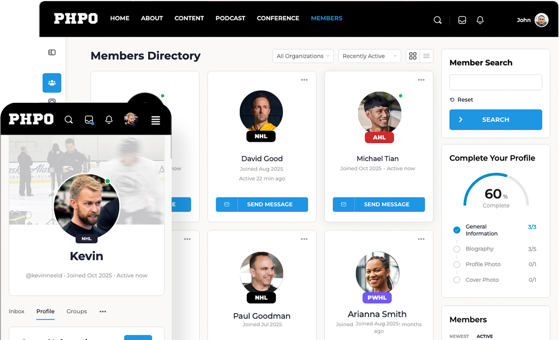
Task: Switch to the Groups tab on Kevin's profile
Action: [77, 311]
